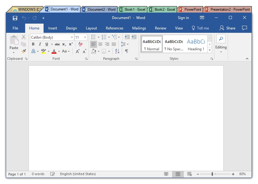Screen dimensions: 258x184
Task: Open highlight color dropdown arrow
Action: tap(48, 51)
